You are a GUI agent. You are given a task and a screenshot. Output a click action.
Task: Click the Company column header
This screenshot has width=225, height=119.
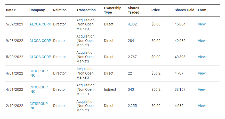[x=37, y=10]
